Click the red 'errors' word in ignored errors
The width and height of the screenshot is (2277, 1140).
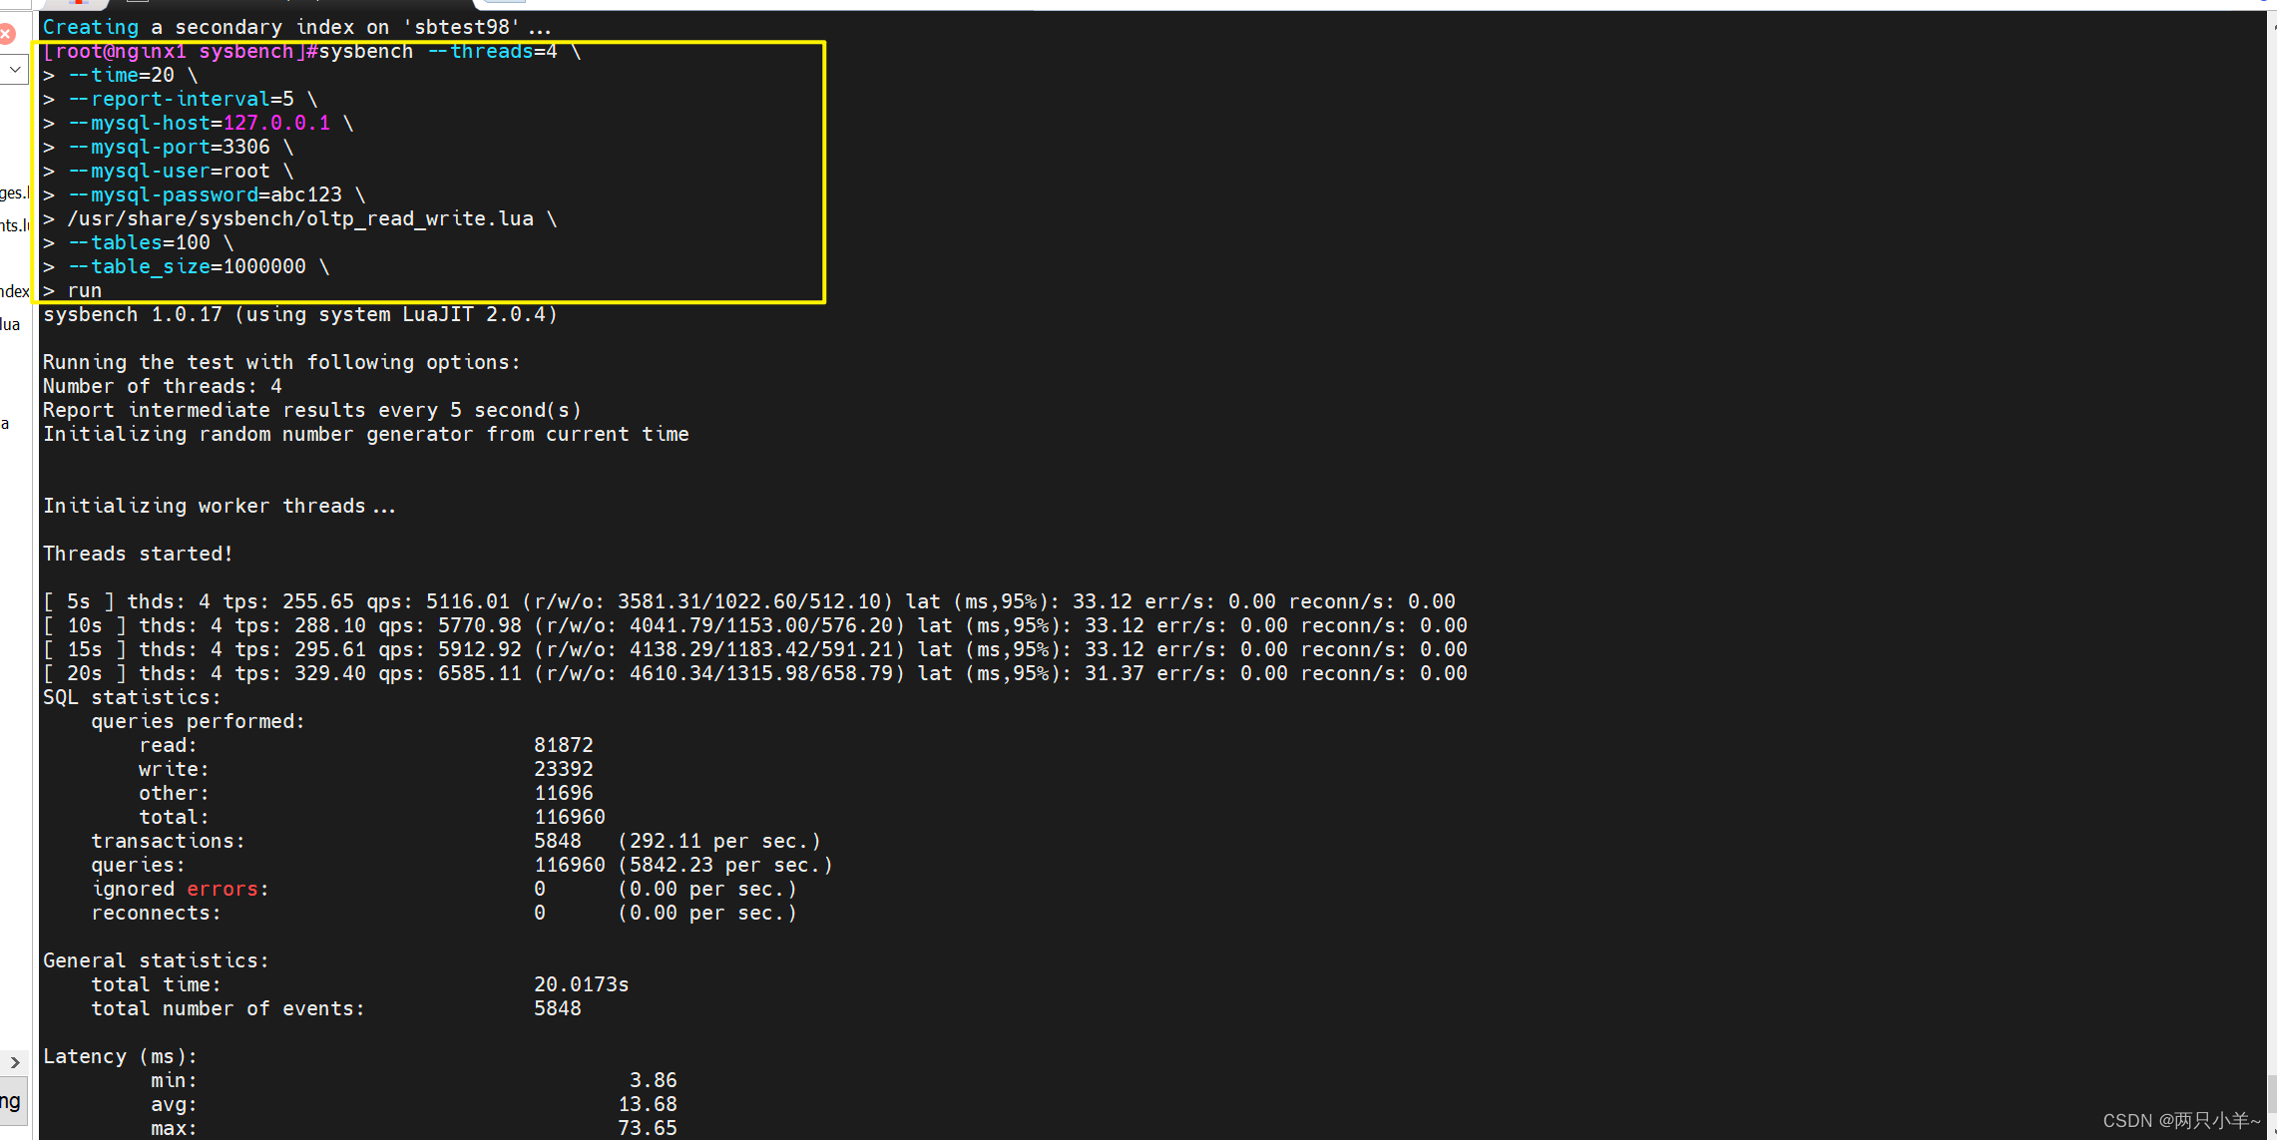pyautogui.click(x=223, y=889)
